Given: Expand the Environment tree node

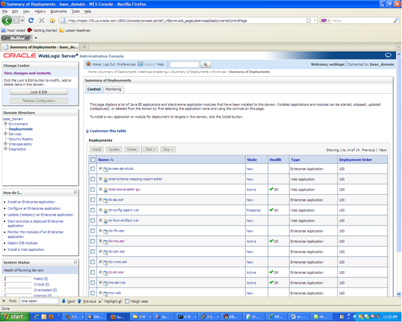Looking at the screenshot, I should tap(5, 124).
